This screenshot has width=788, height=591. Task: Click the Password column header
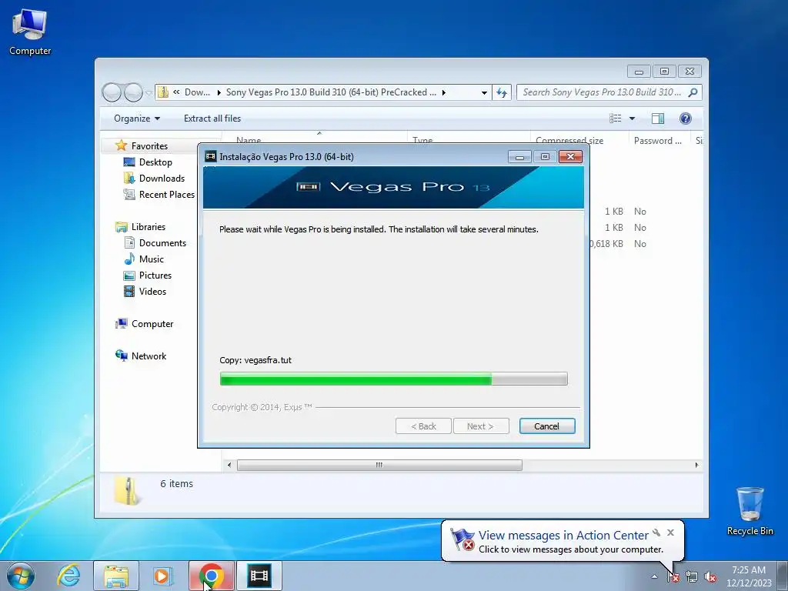(x=659, y=140)
